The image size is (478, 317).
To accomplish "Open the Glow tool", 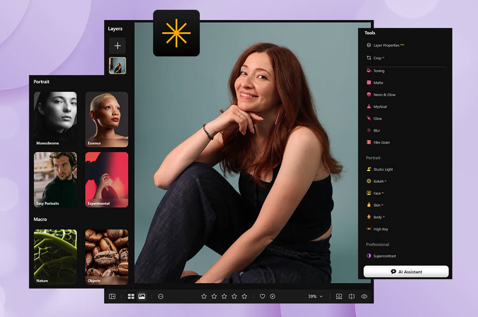I will (374, 118).
